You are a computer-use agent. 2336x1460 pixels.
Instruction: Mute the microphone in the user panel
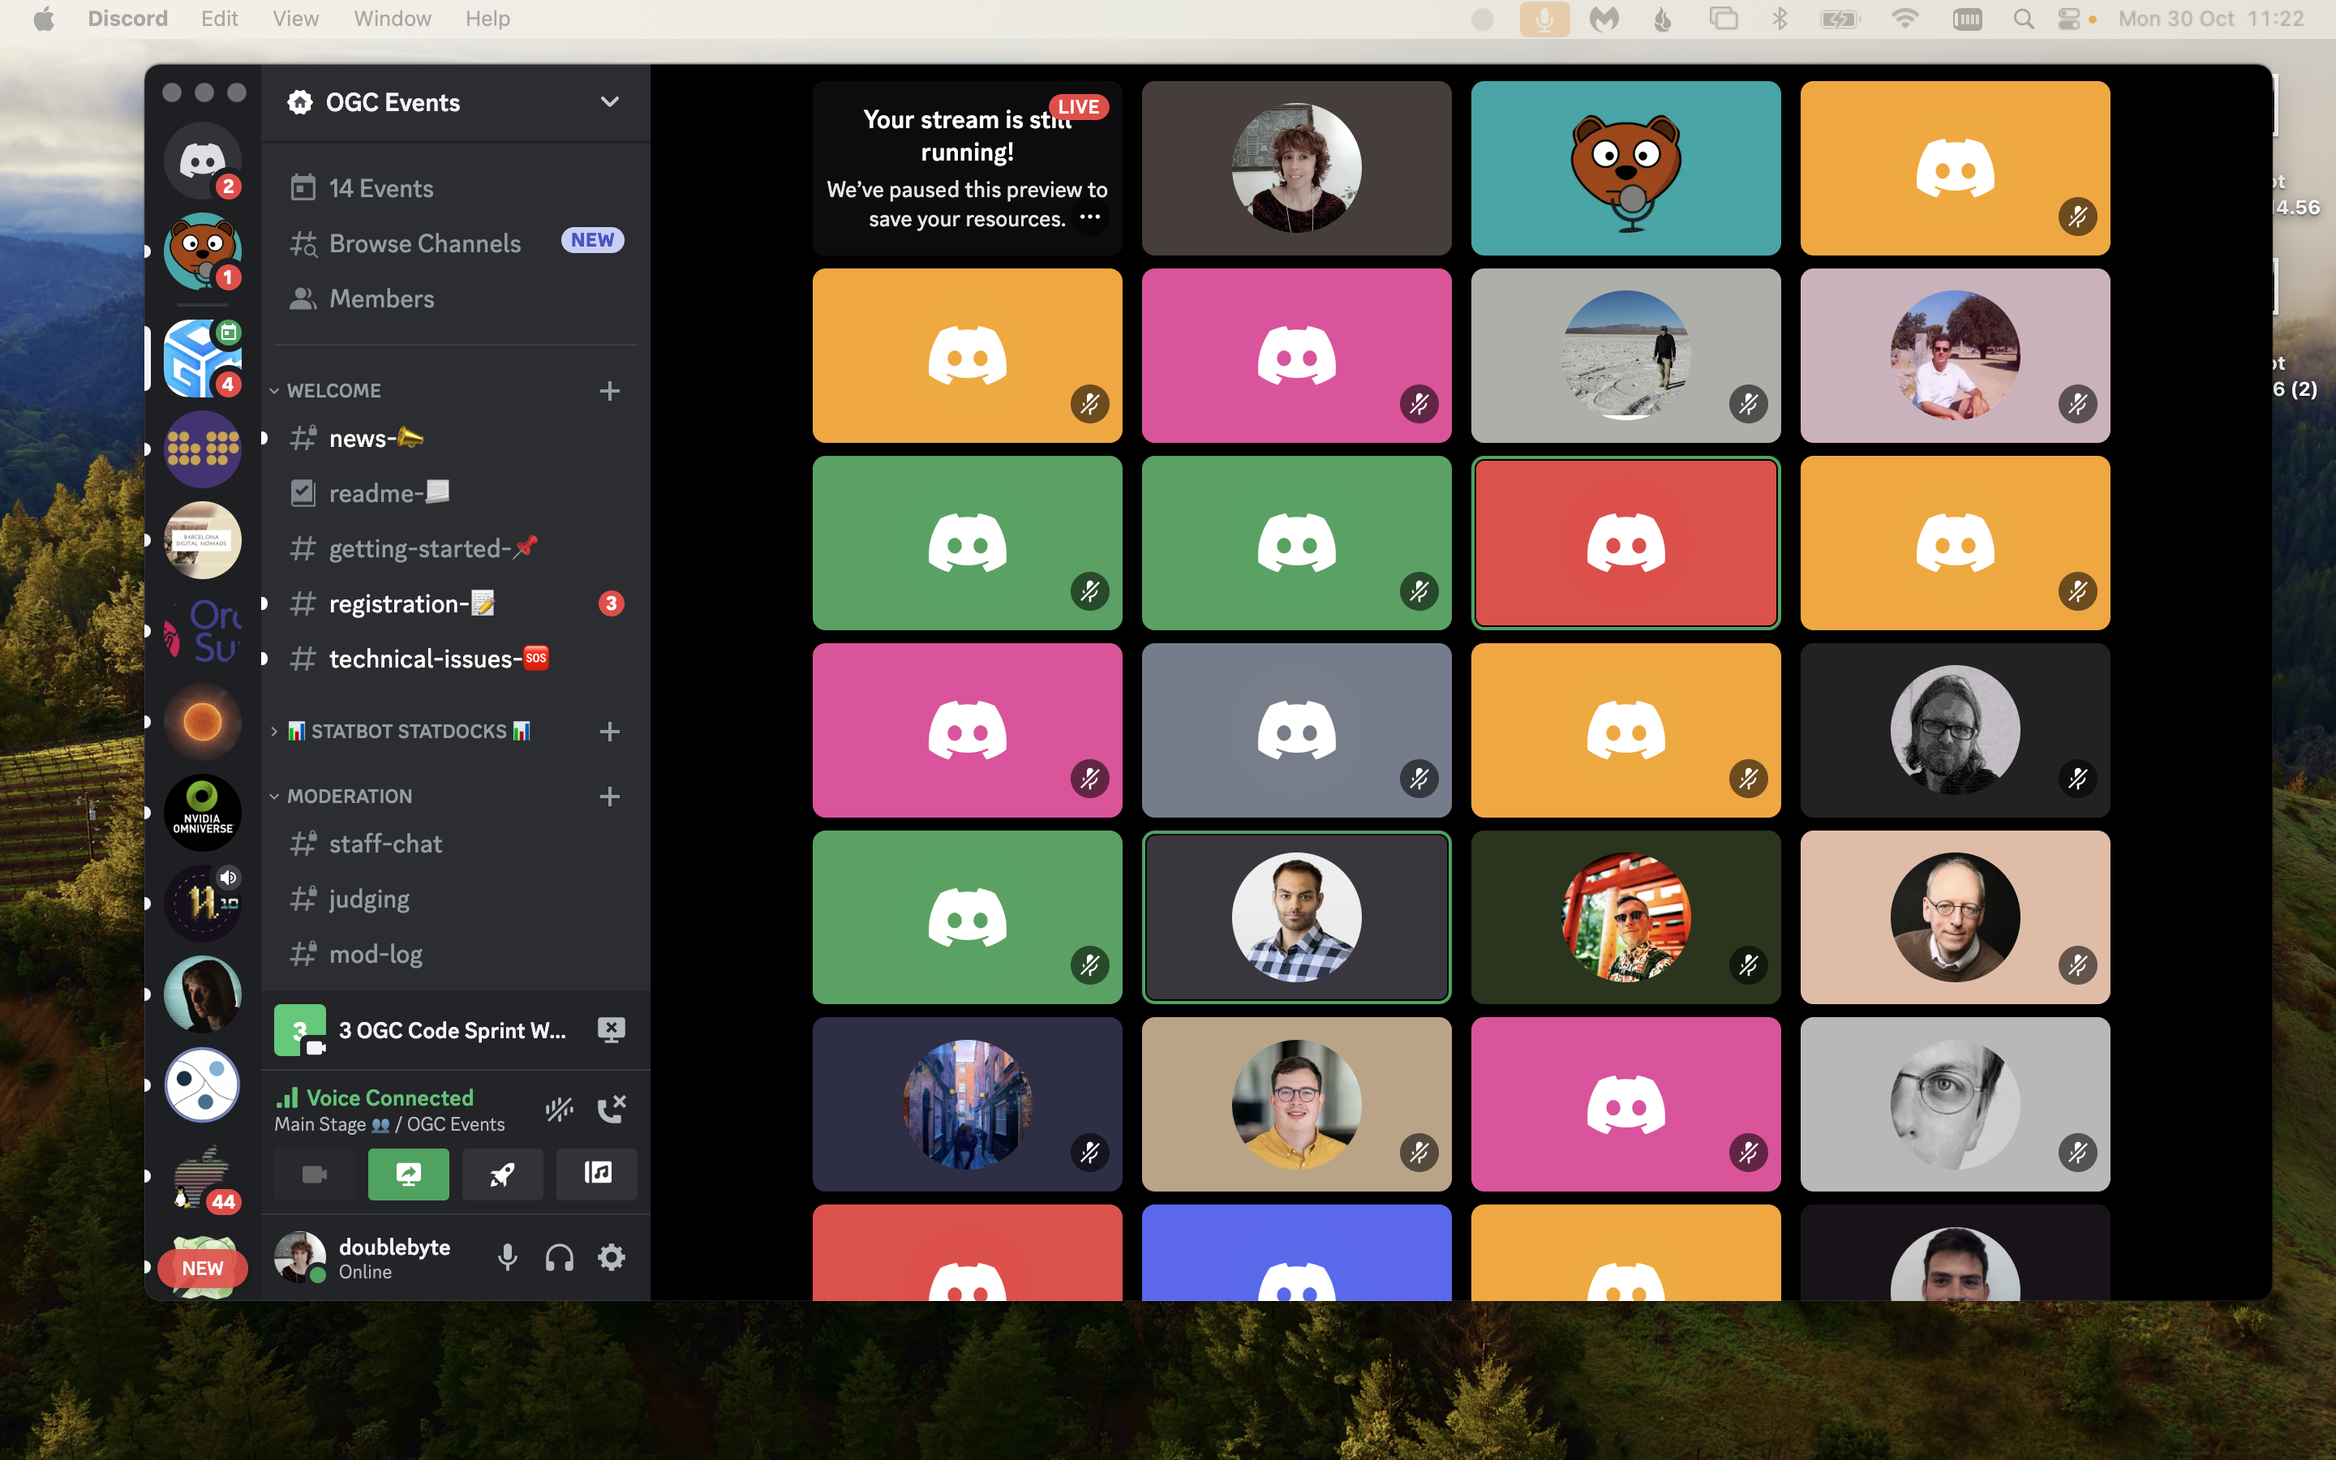(x=507, y=1257)
